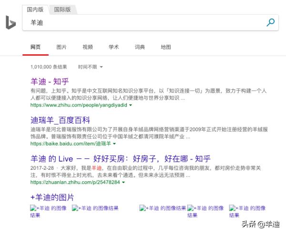
Task: Open the 图片 results tab
Action: [61, 47]
